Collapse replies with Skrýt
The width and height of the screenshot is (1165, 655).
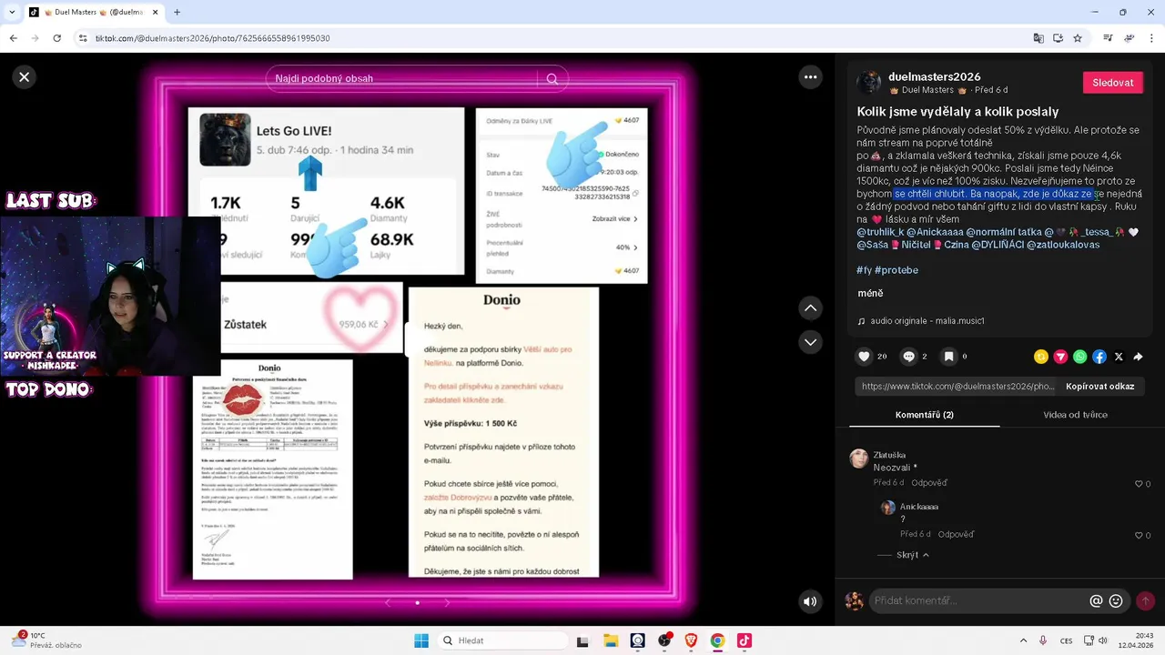[913, 555]
